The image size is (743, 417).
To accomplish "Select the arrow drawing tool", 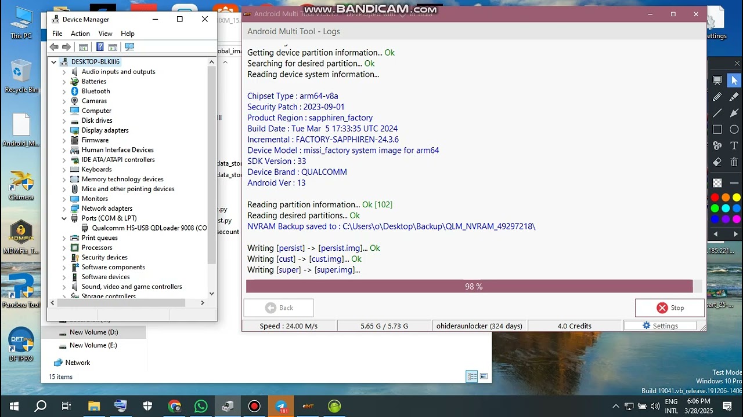I will (734, 113).
